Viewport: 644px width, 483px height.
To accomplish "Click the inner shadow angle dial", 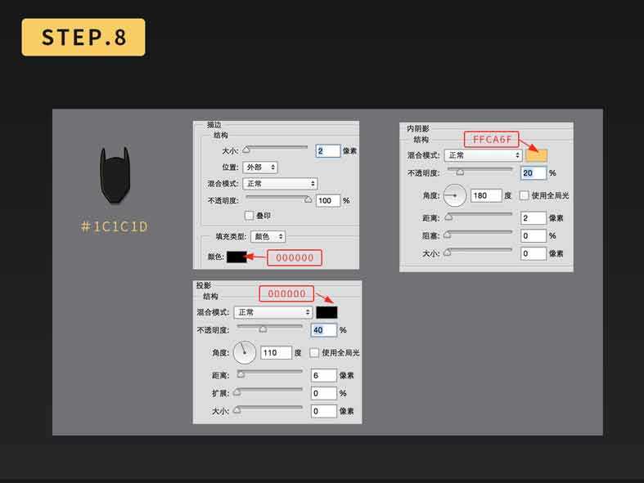I will tap(454, 195).
